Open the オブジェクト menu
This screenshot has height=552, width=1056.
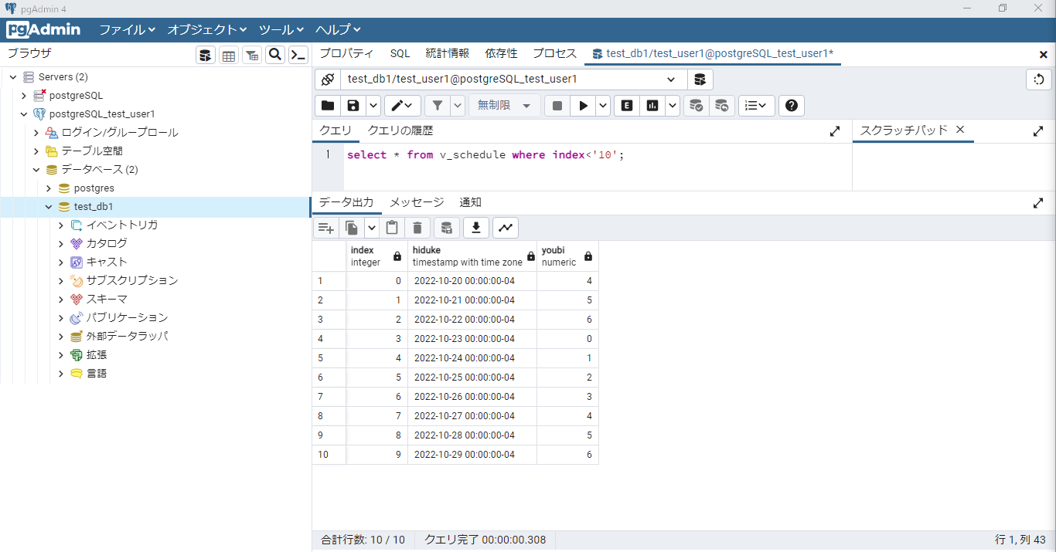(x=207, y=29)
